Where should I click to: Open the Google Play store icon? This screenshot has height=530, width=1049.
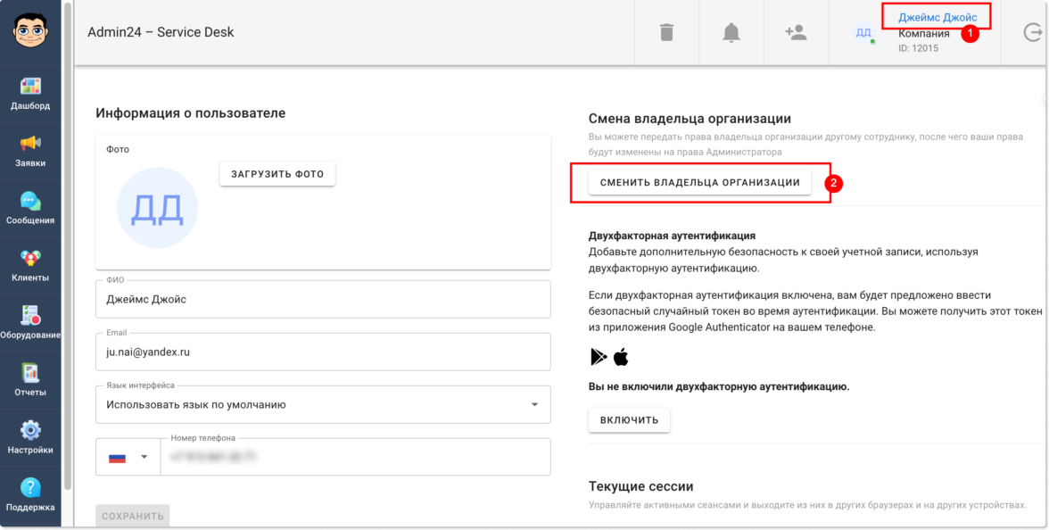click(599, 357)
